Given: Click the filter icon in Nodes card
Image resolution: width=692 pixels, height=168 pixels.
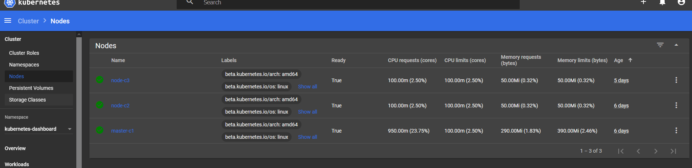Looking at the screenshot, I should pyautogui.click(x=660, y=45).
